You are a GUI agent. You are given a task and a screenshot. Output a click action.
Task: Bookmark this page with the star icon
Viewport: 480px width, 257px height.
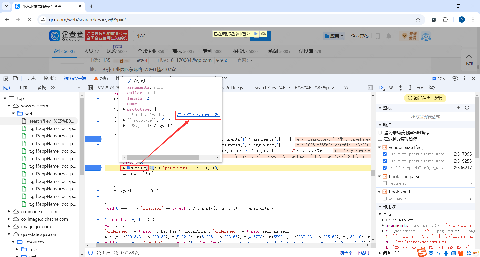(418, 20)
